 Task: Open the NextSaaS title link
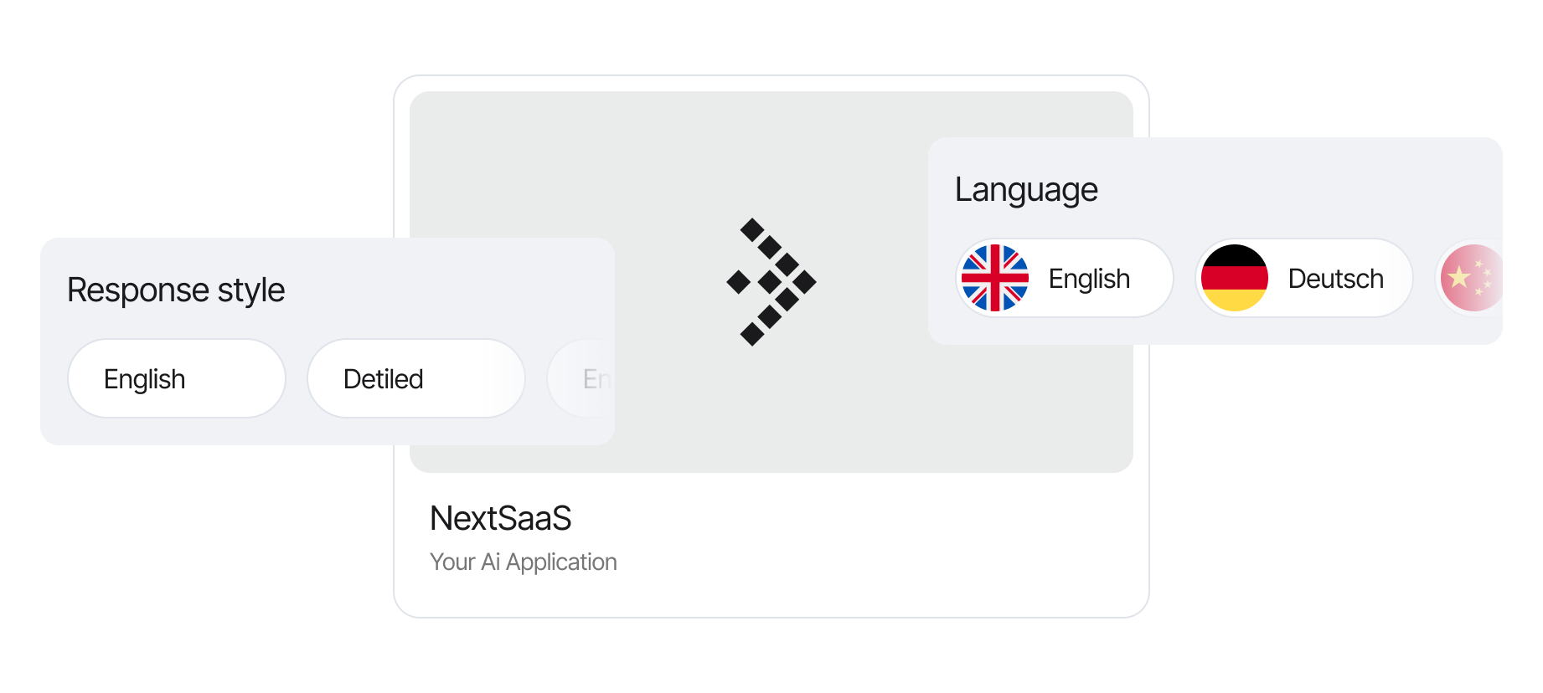[500, 519]
